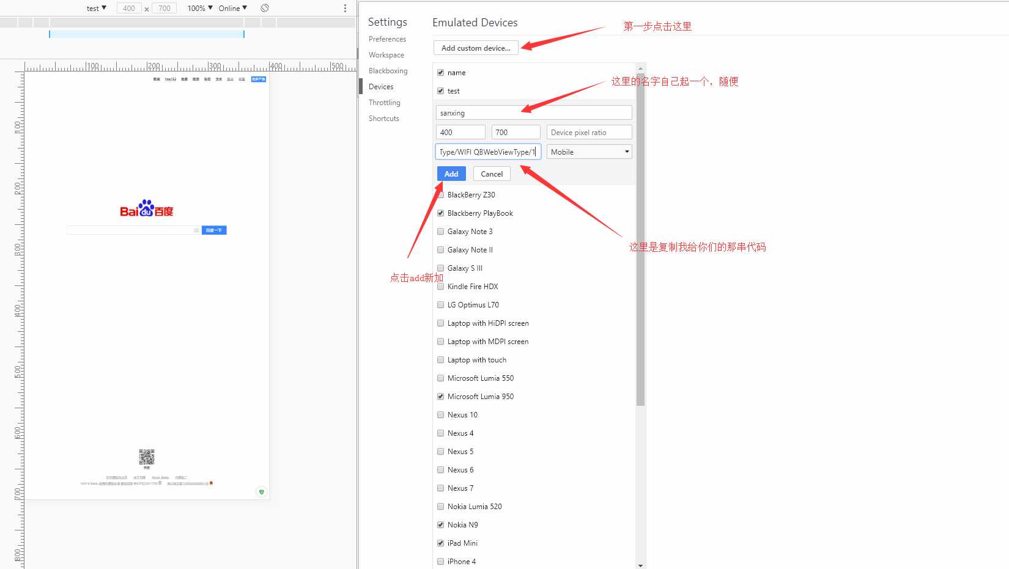Enable the LG Optimus L70 checkbox
Screen dimensions: 1009x569
[440, 304]
